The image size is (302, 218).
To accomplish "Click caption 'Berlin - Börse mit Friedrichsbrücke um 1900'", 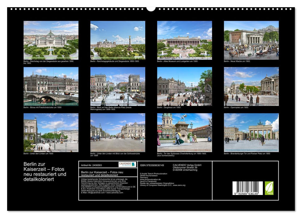I will (x=43, y=107).
